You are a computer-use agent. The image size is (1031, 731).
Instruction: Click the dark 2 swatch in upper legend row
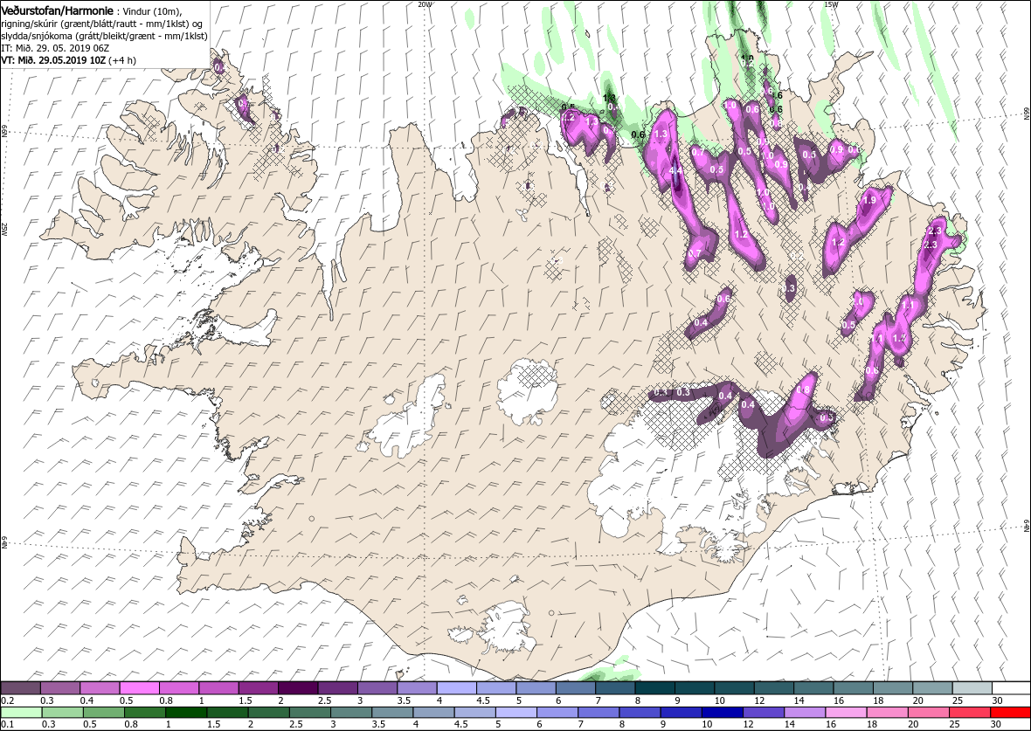tap(298, 687)
